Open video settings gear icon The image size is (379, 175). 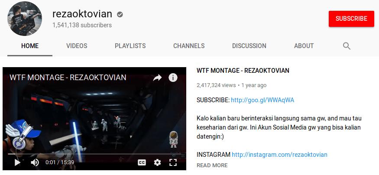point(157,162)
